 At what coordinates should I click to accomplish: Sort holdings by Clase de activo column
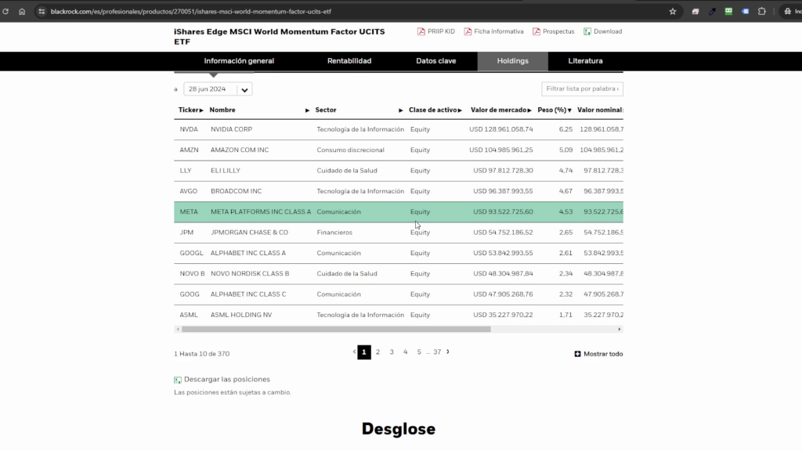(x=435, y=110)
